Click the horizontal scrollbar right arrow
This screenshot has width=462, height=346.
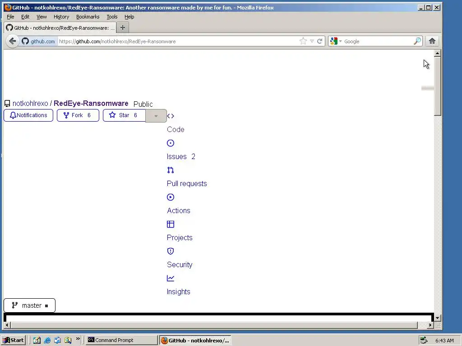[431, 325]
